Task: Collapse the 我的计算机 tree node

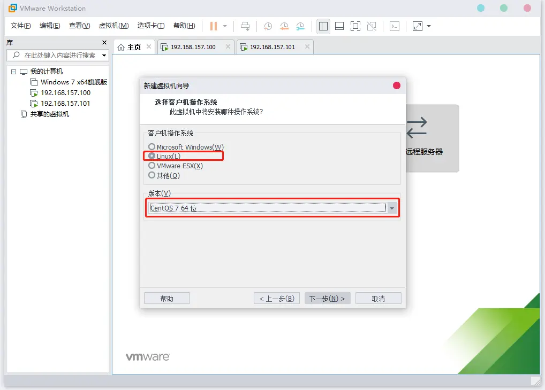Action: 13,72
